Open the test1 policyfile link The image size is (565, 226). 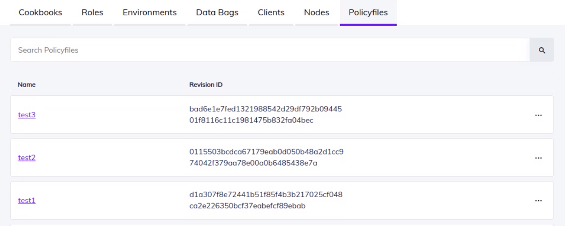coord(27,200)
